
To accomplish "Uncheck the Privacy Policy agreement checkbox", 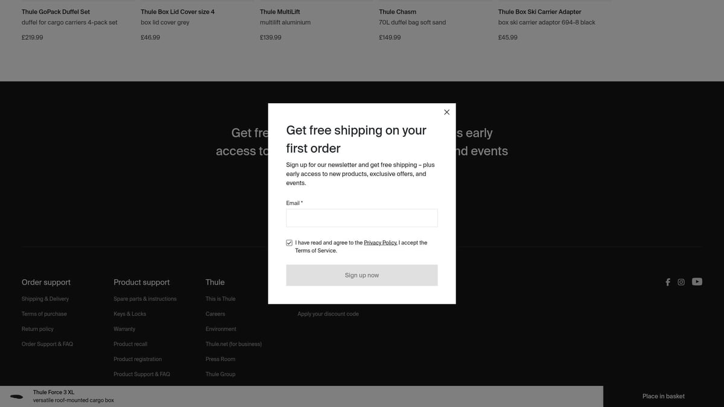I will (x=290, y=243).
